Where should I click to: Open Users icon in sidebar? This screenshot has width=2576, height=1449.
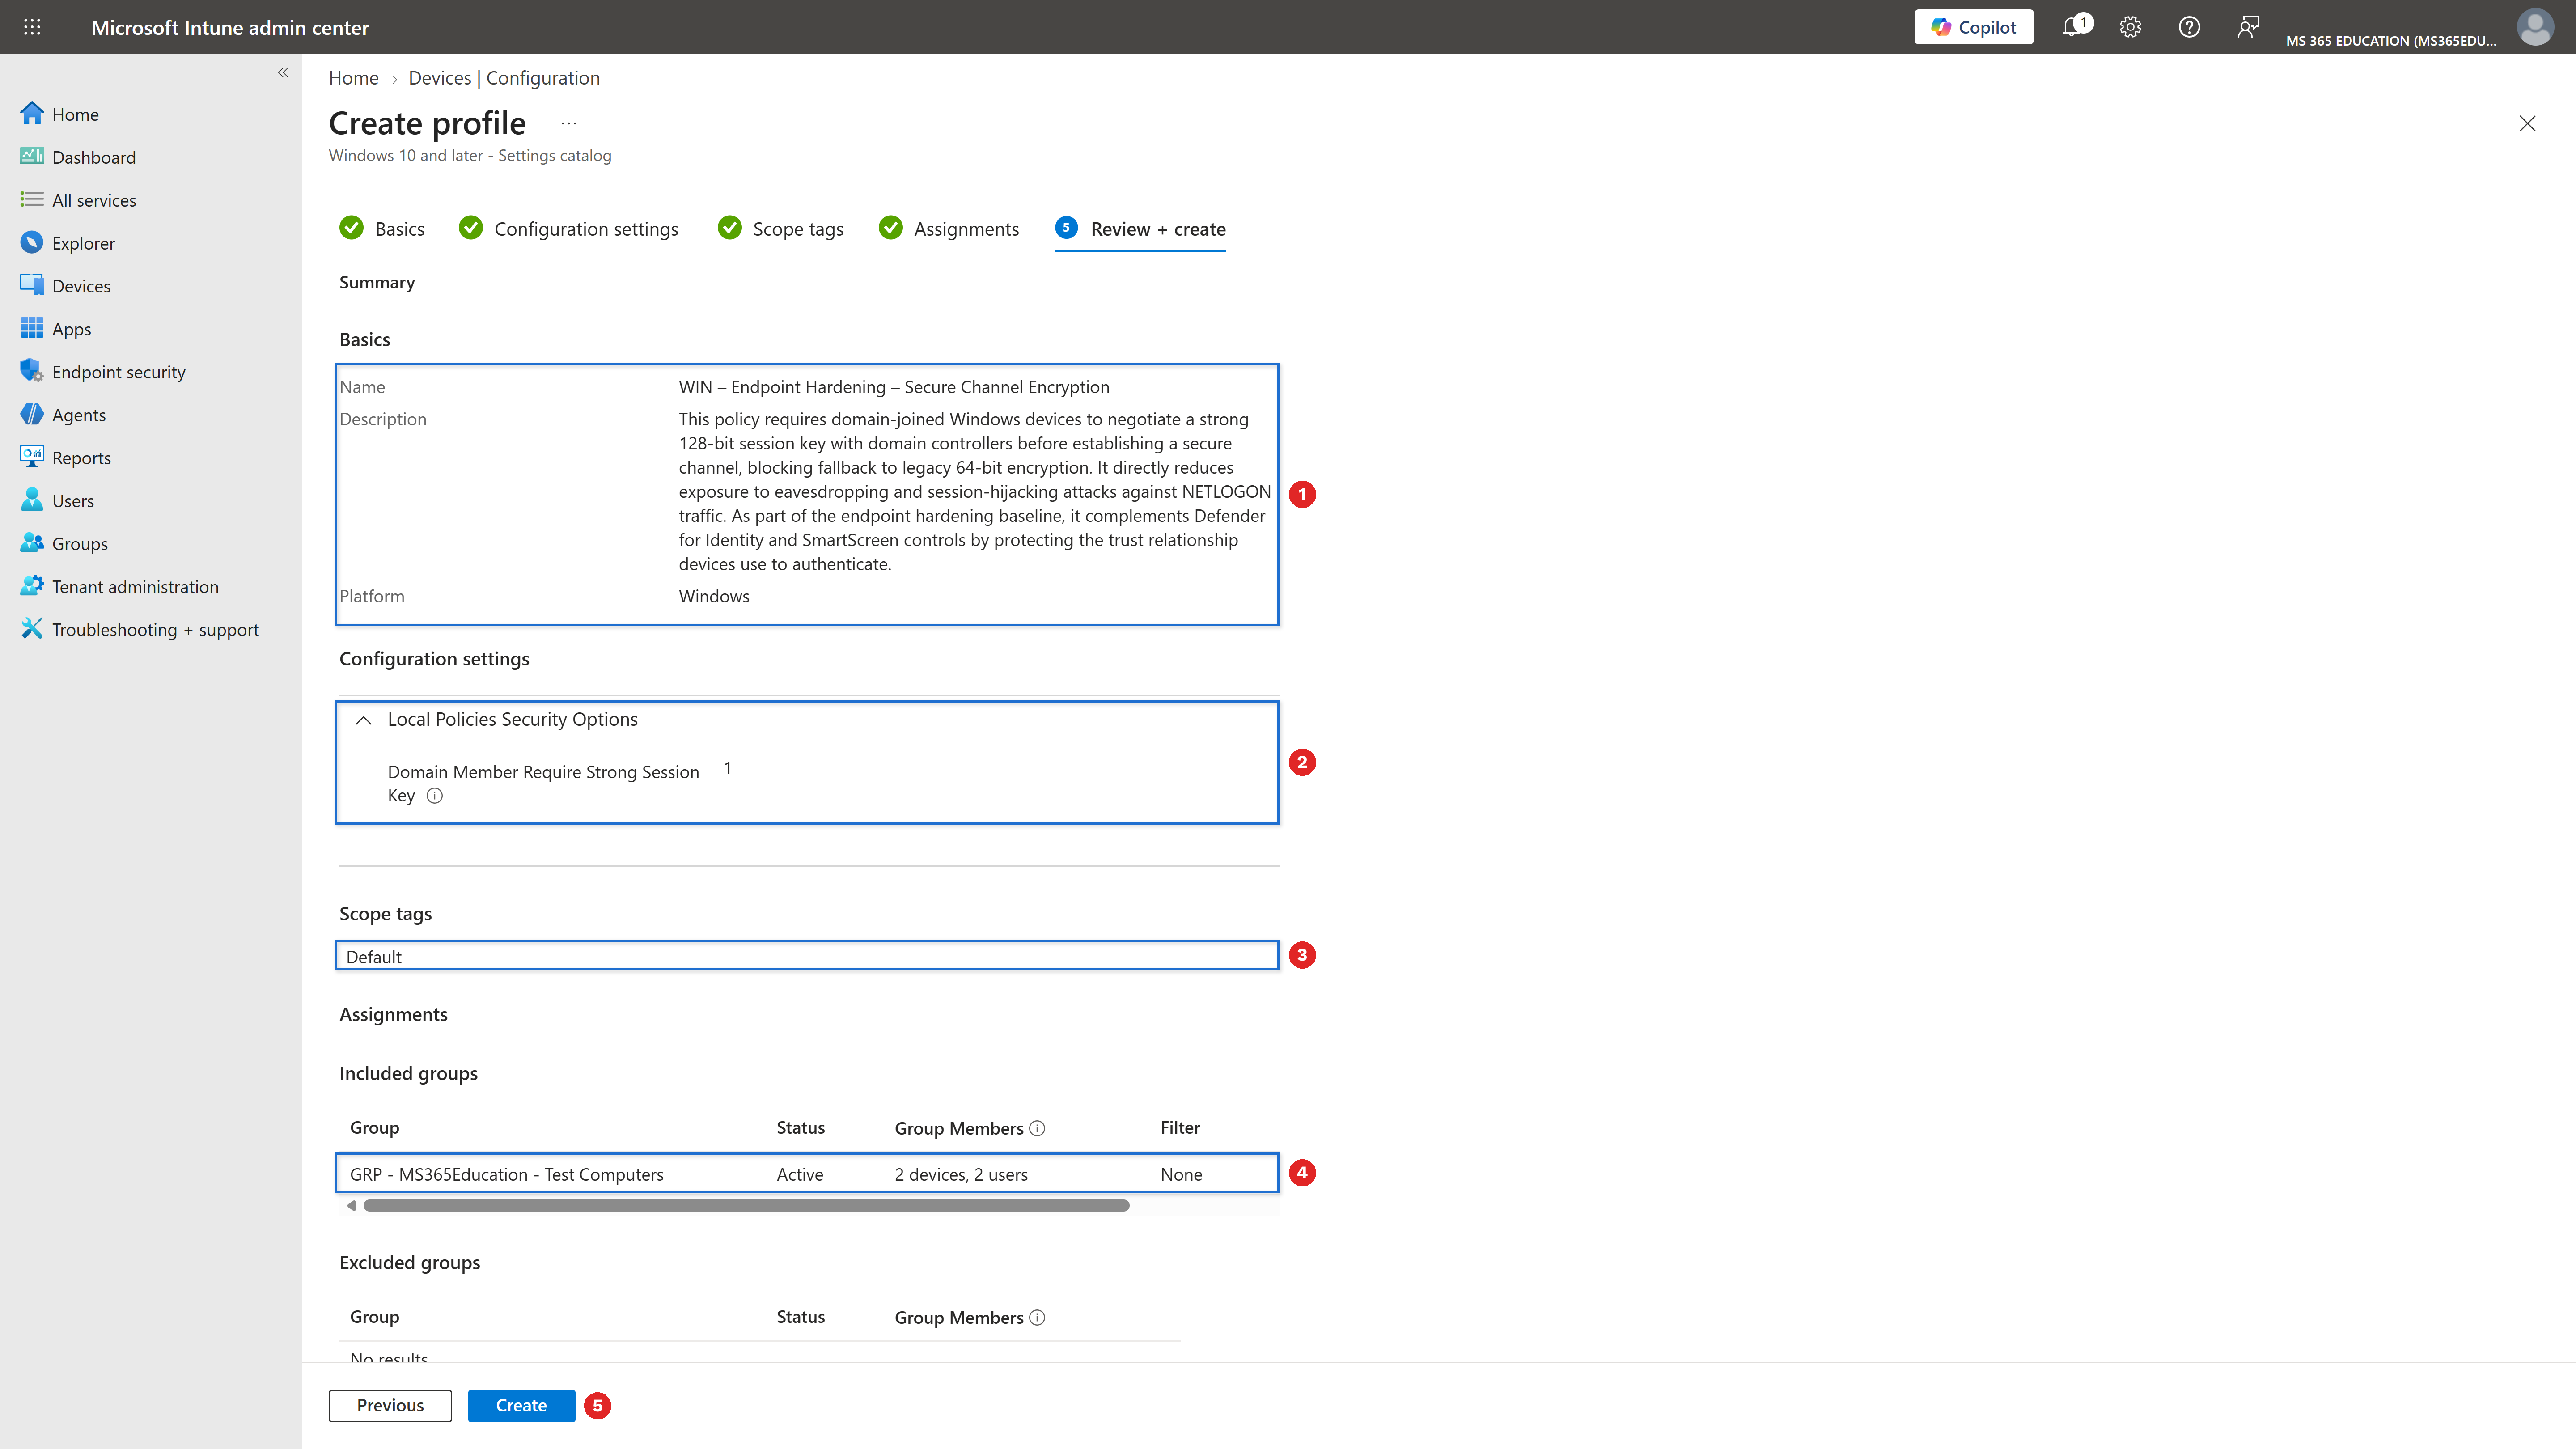32,500
